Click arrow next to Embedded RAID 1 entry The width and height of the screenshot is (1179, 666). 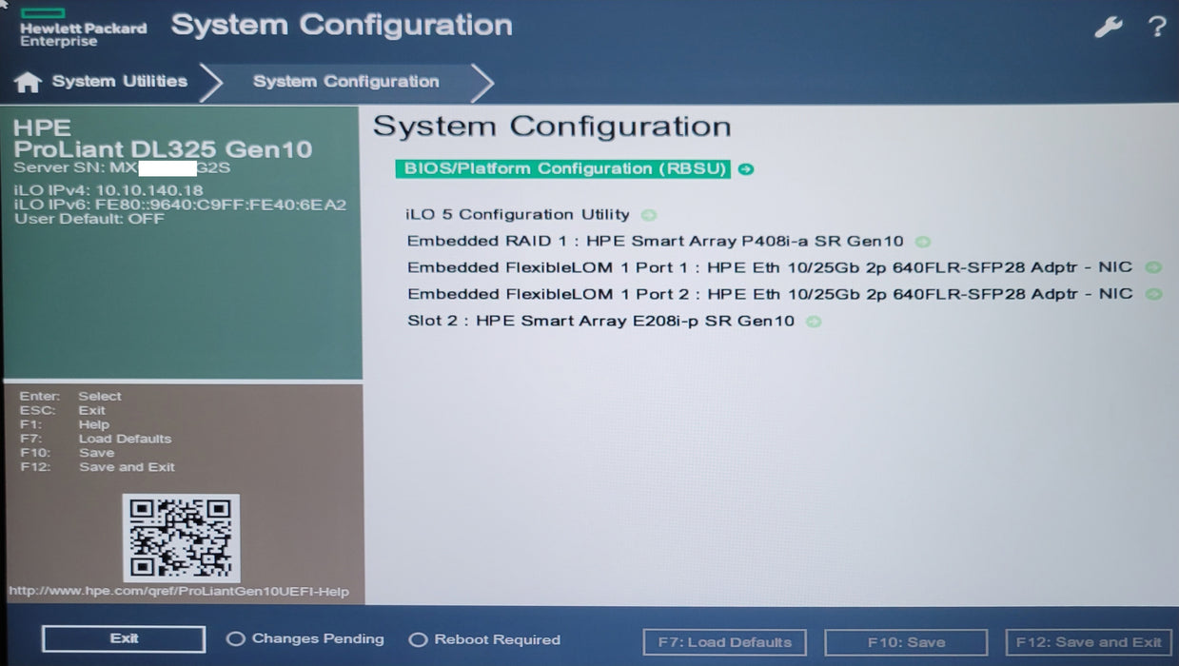point(922,242)
